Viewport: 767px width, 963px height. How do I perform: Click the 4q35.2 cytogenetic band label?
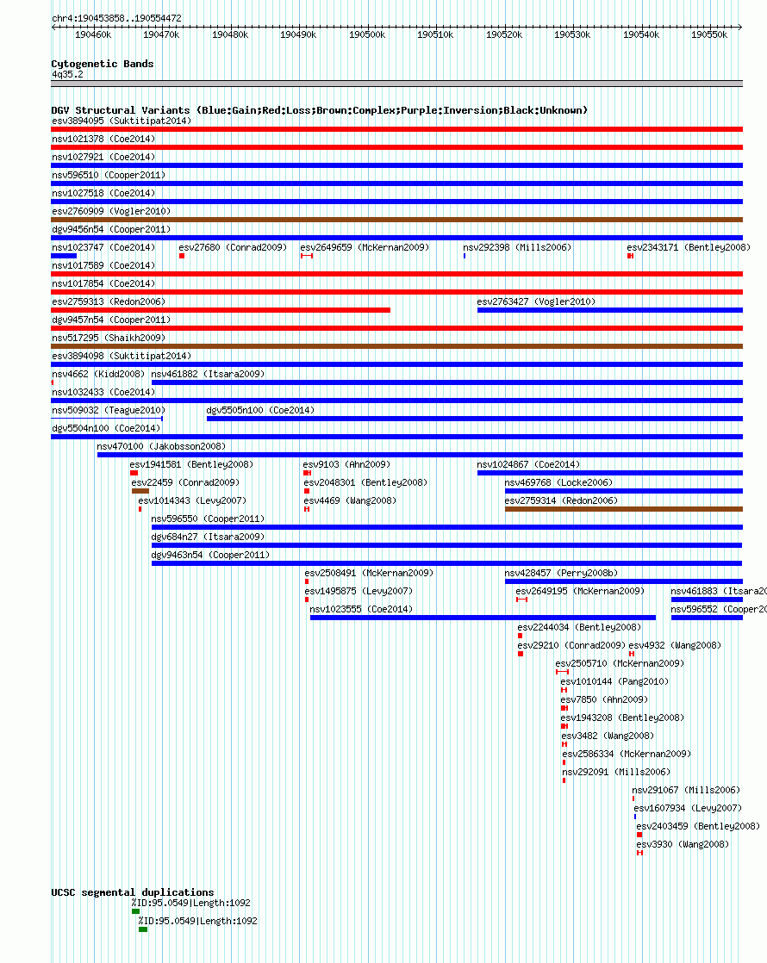67,74
